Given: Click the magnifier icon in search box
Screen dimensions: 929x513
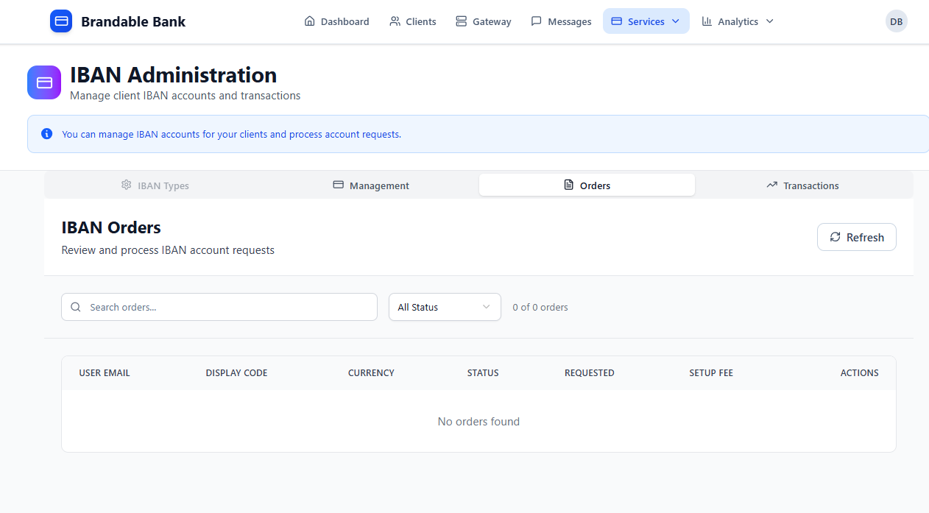Looking at the screenshot, I should click(x=76, y=307).
